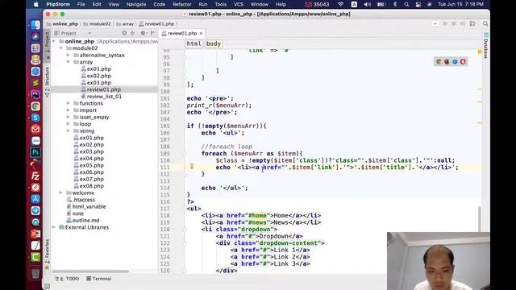This screenshot has height=290, width=516.
Task: Click the collapse all icon in Project panel
Action: [132, 33]
